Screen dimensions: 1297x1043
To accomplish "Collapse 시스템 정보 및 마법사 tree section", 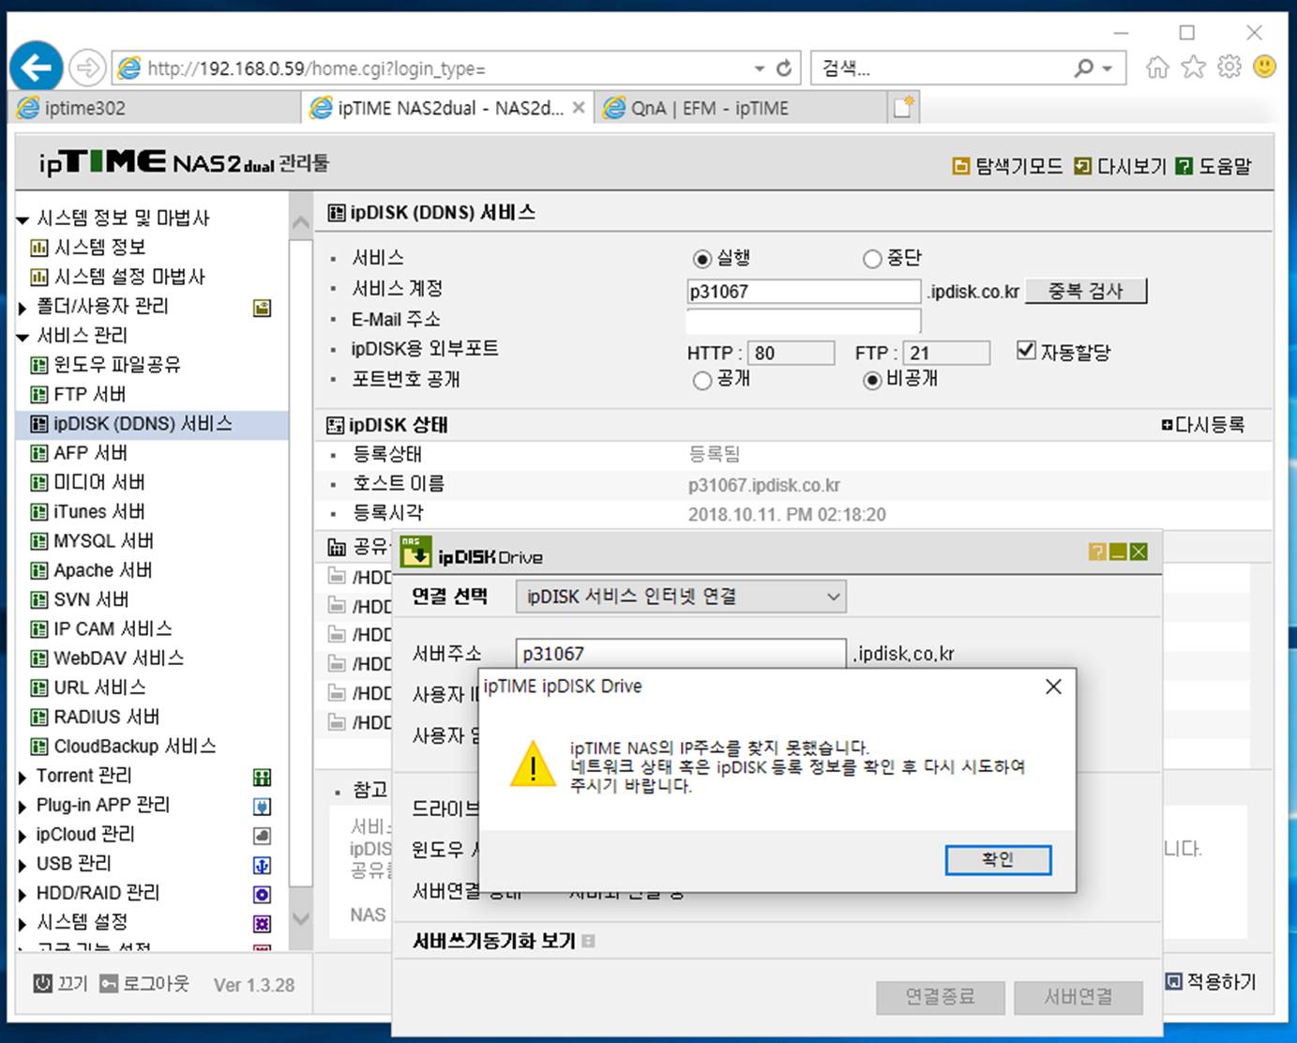I will point(23,220).
